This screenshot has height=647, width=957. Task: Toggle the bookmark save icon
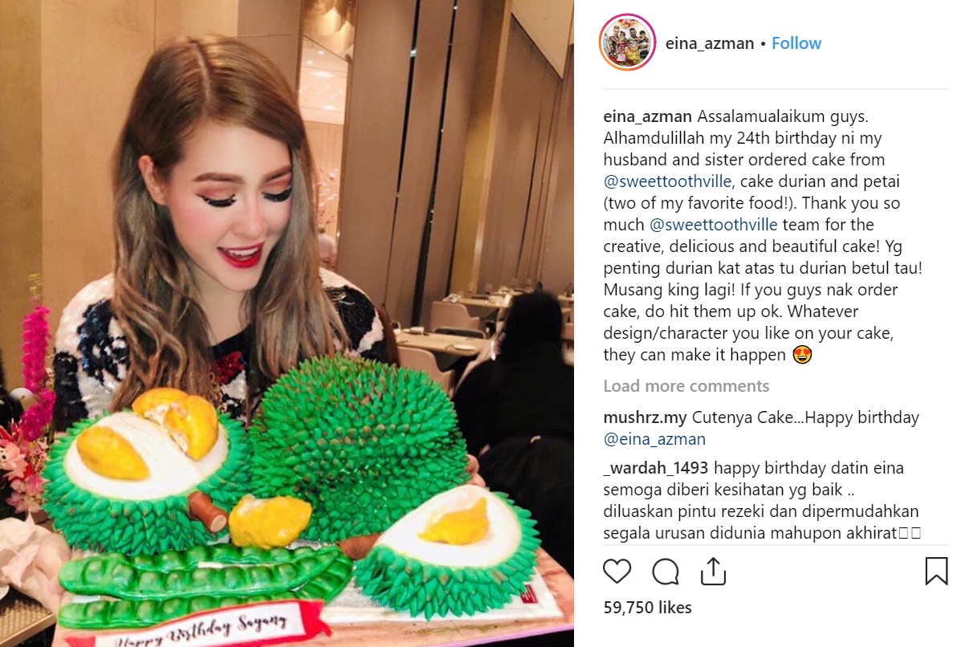[x=936, y=571]
